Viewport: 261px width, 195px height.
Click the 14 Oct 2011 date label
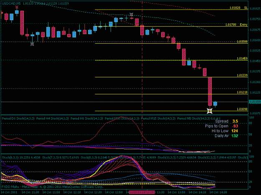tap(9, 192)
